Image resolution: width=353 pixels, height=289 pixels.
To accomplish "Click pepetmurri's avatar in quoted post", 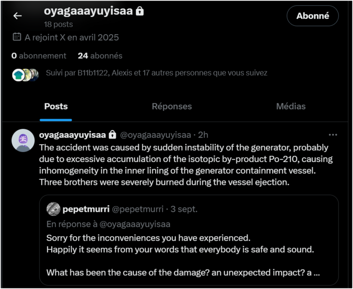I will pos(53,209).
